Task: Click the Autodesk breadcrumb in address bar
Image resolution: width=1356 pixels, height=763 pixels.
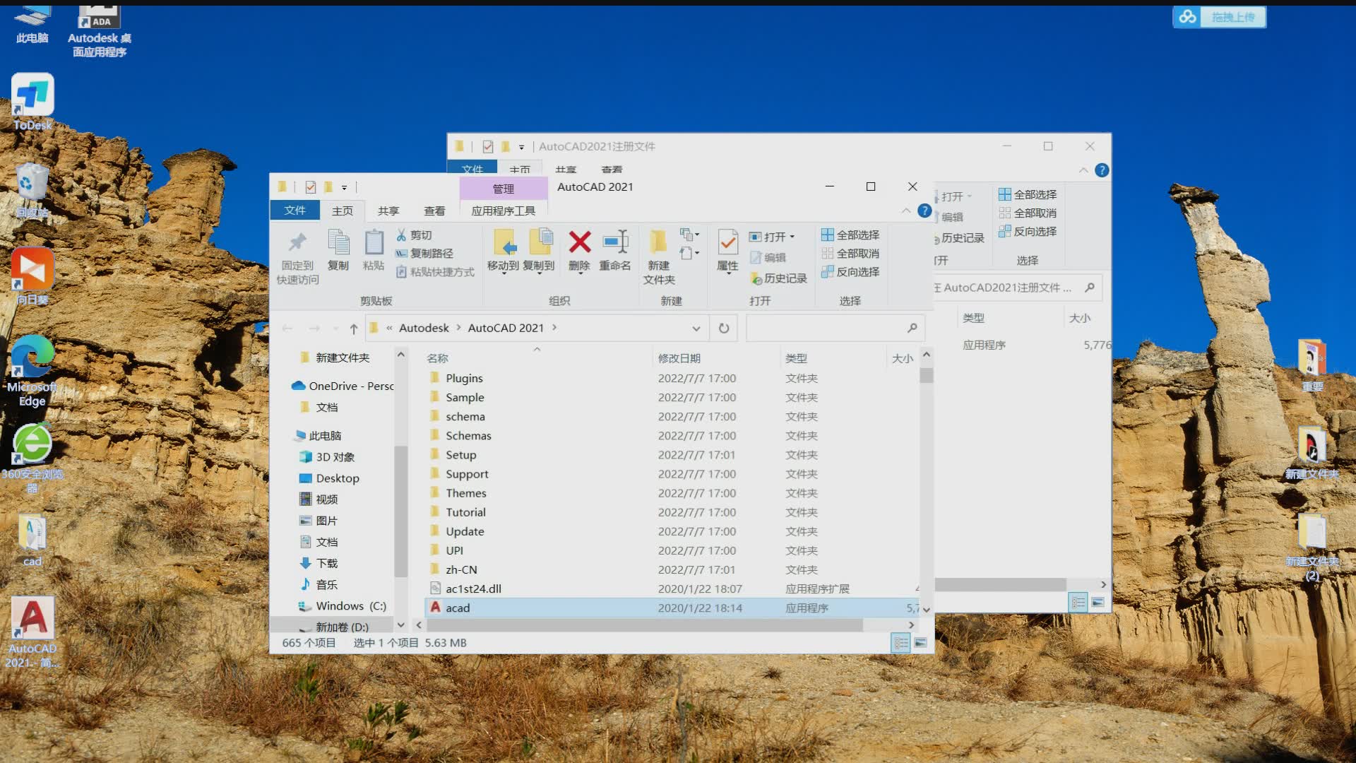Action: pyautogui.click(x=424, y=328)
